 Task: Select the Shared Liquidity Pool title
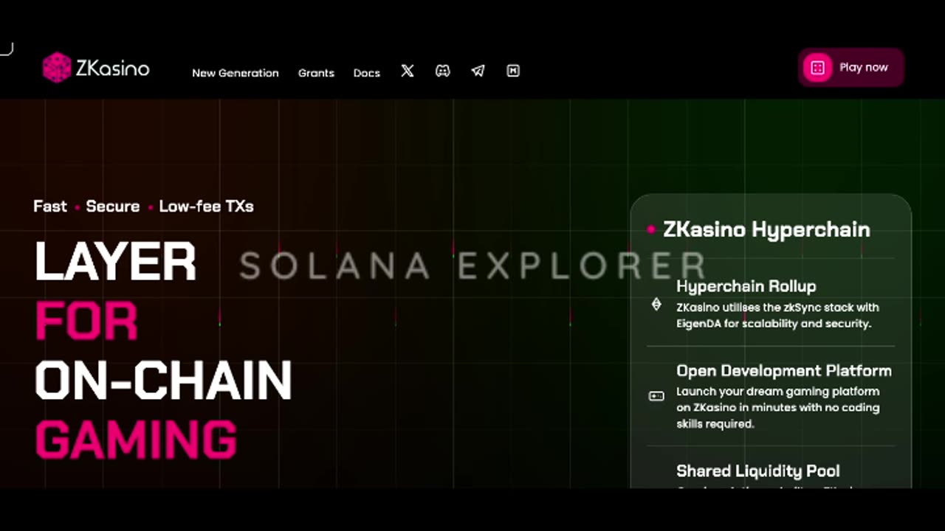(x=758, y=471)
